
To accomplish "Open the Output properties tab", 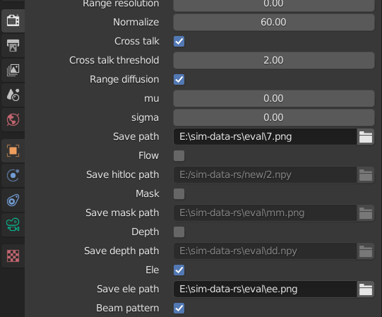I will tap(13, 46).
